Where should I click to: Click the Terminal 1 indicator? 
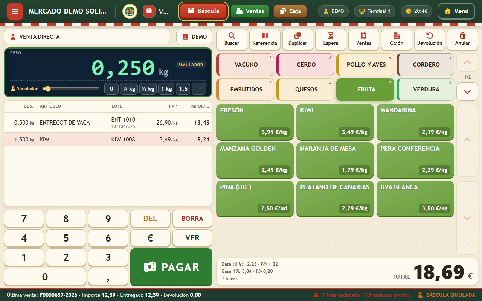point(375,11)
